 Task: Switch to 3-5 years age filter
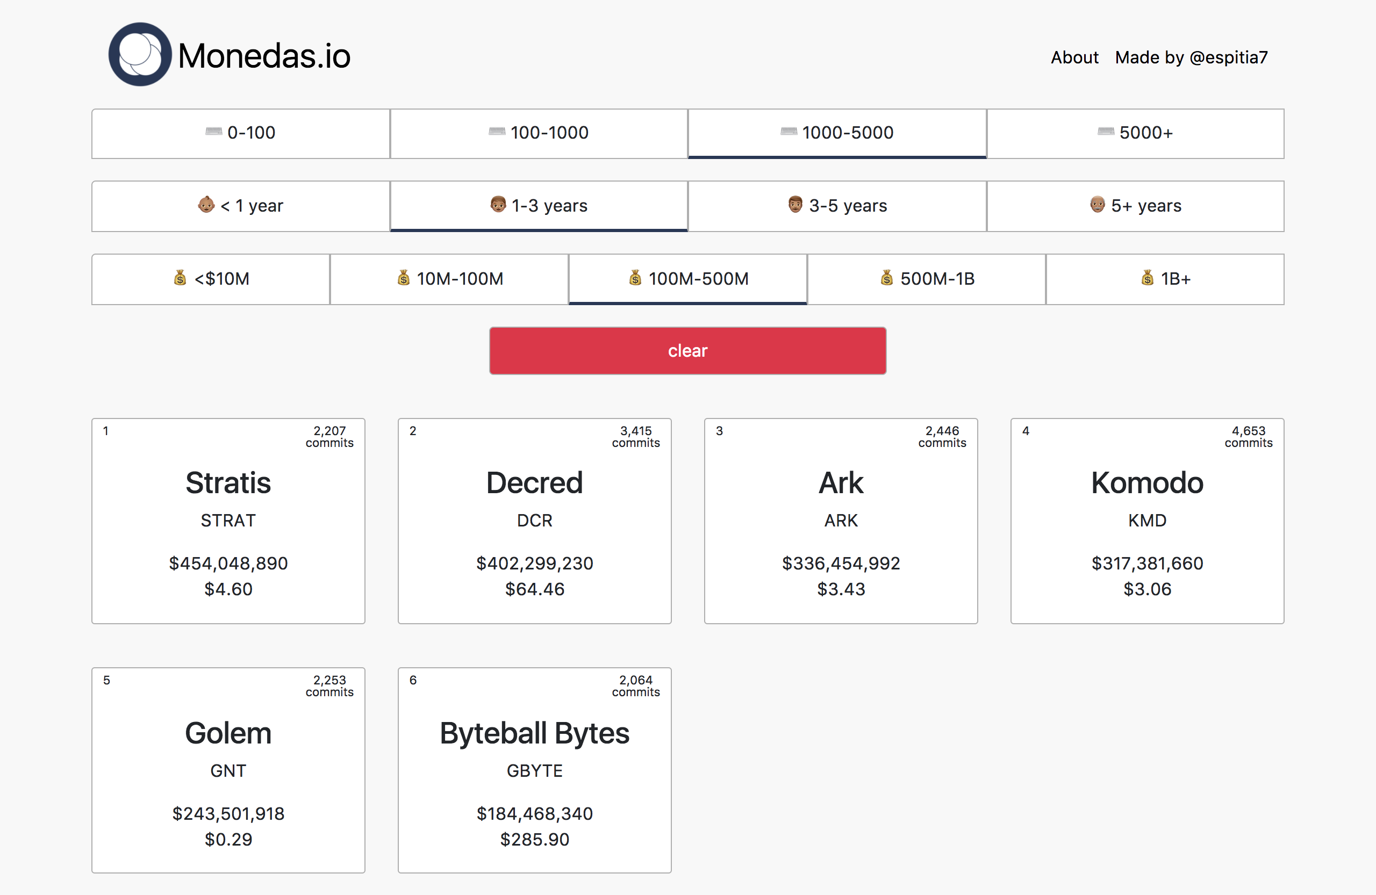click(x=836, y=206)
